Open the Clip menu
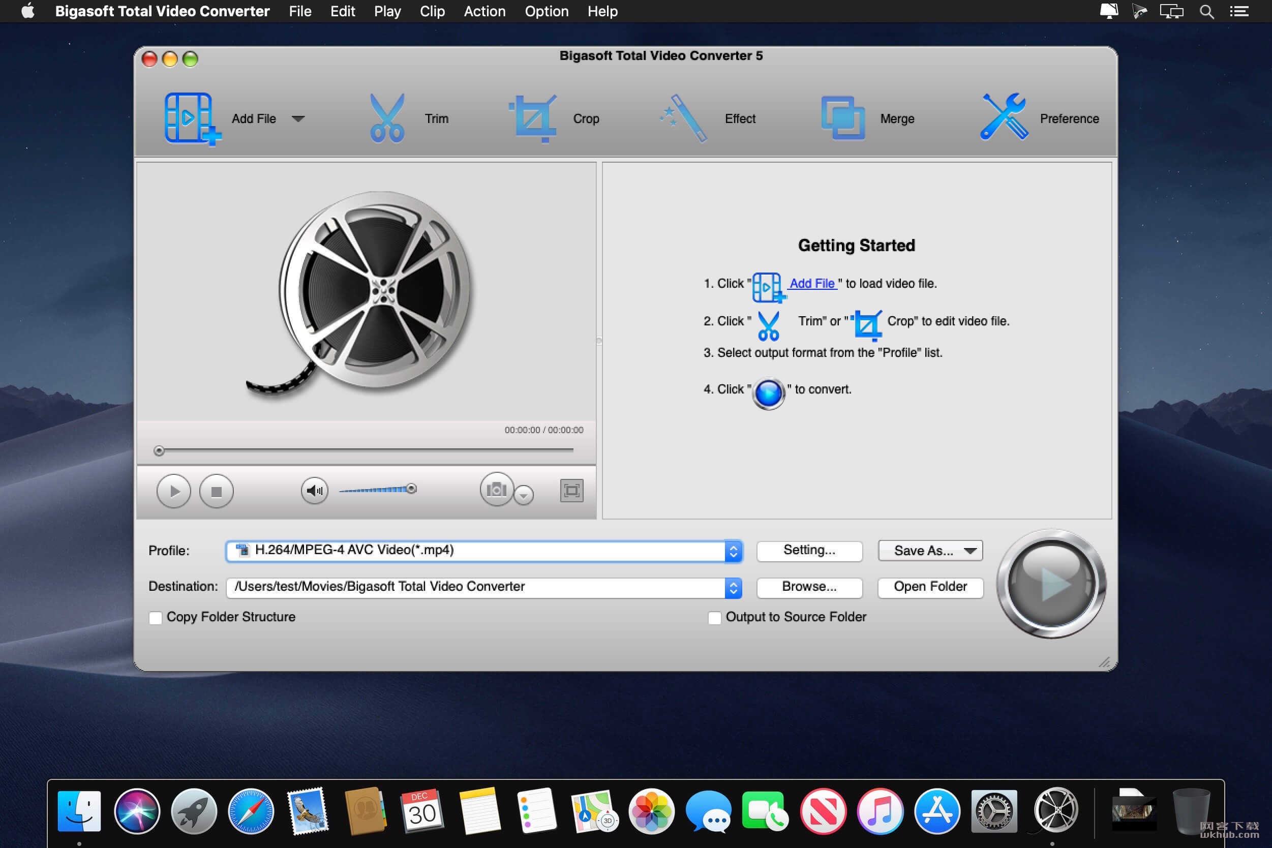Viewport: 1272px width, 848px height. click(x=432, y=11)
